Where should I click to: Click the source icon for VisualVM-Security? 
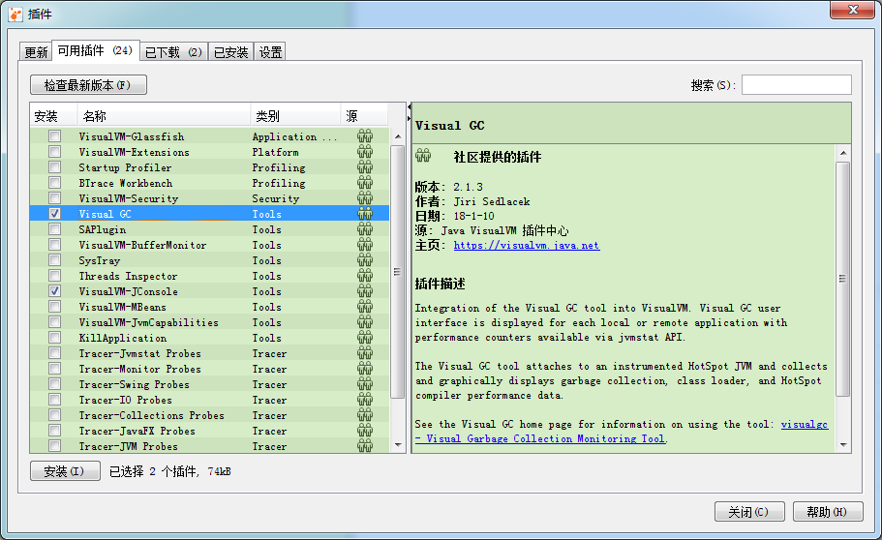[365, 198]
